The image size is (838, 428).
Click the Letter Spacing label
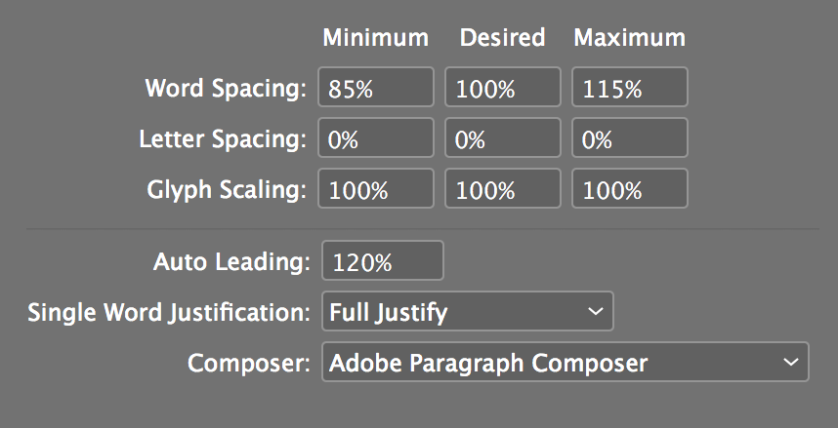tap(223, 138)
